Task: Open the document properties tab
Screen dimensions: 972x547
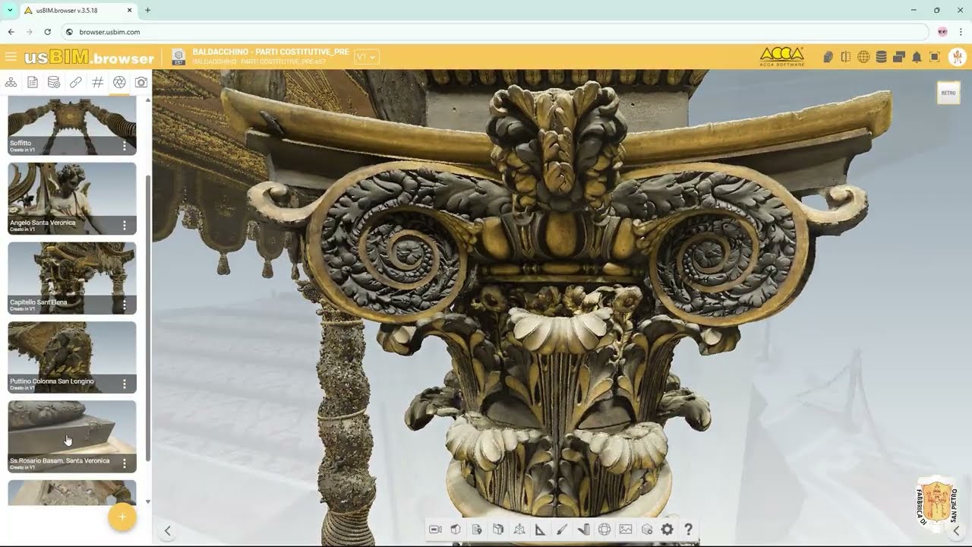Action: [33, 82]
